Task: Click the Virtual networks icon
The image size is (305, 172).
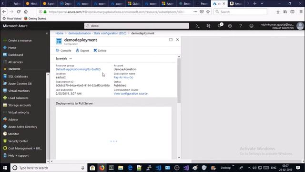Action: tap(5, 112)
